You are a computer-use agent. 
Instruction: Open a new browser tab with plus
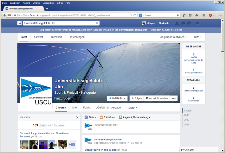pyautogui.click(x=47, y=9)
